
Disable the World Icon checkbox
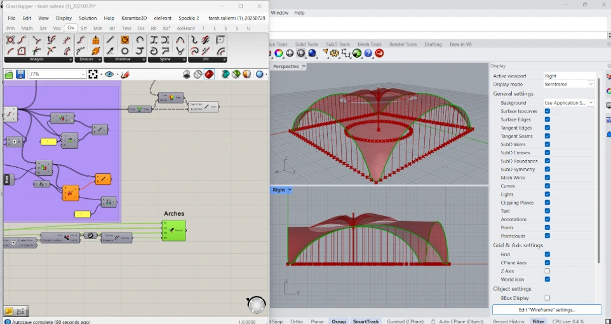547,280
